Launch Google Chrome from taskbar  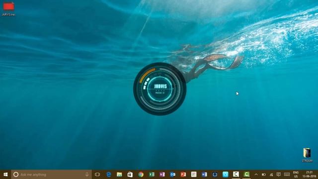[141, 175]
